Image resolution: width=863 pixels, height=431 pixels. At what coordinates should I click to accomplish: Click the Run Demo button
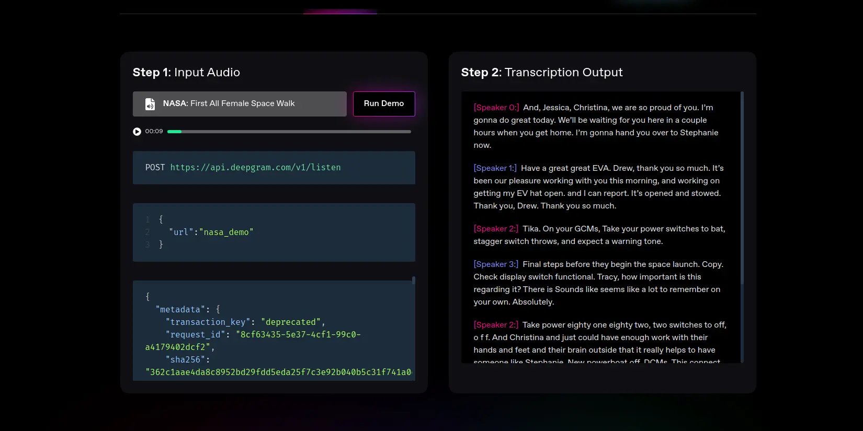(383, 103)
